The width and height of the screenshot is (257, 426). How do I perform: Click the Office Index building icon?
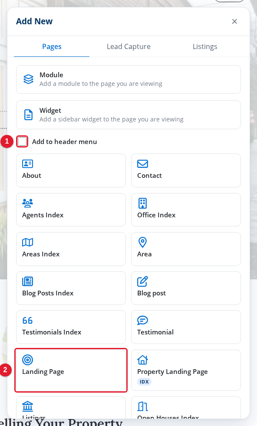pos(142,203)
